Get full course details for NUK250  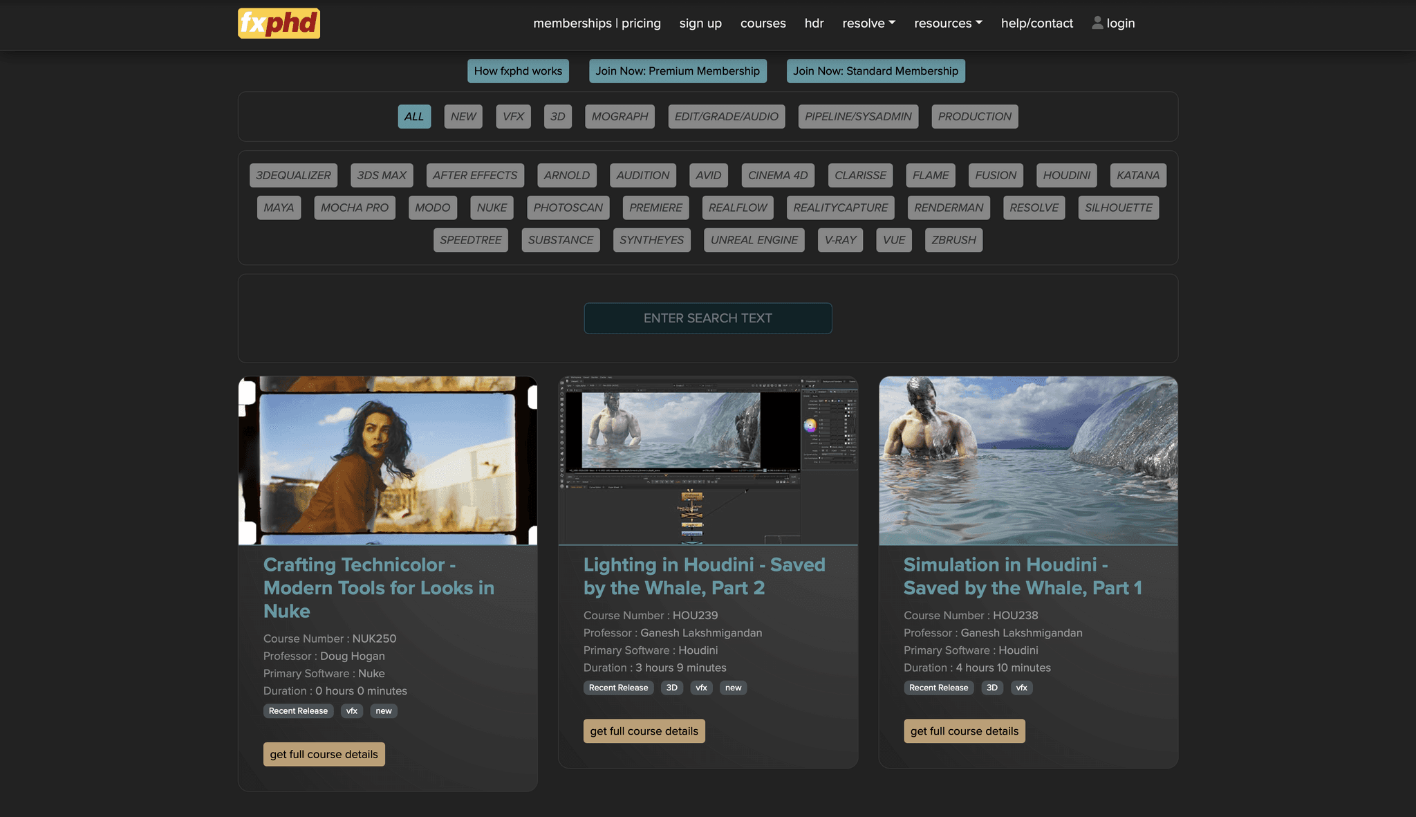[324, 753]
